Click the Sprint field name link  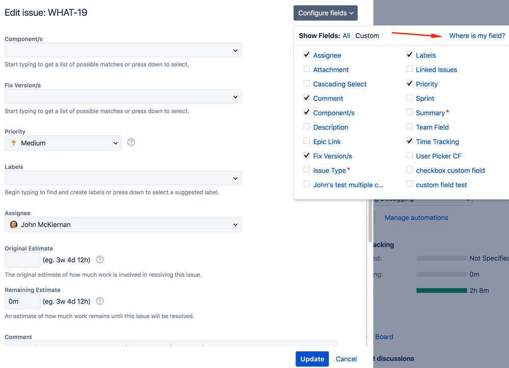coord(425,98)
